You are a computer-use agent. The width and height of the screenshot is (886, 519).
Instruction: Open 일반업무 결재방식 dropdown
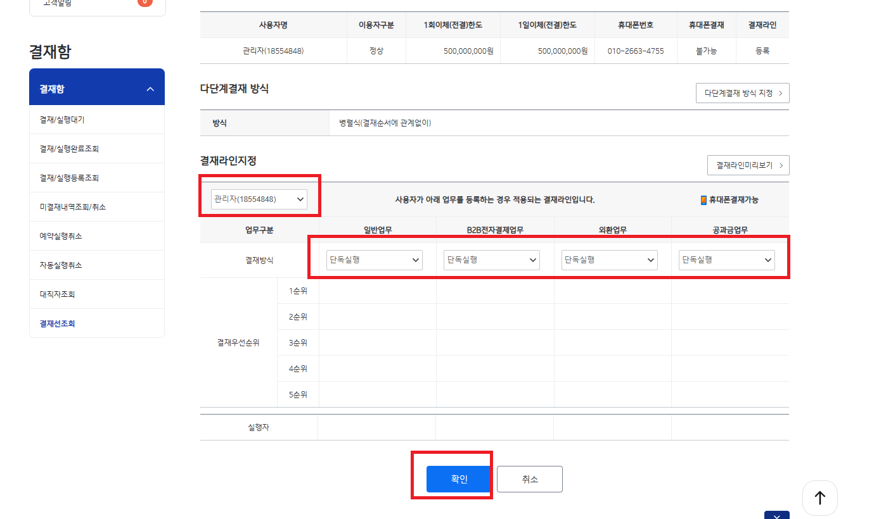[374, 259]
